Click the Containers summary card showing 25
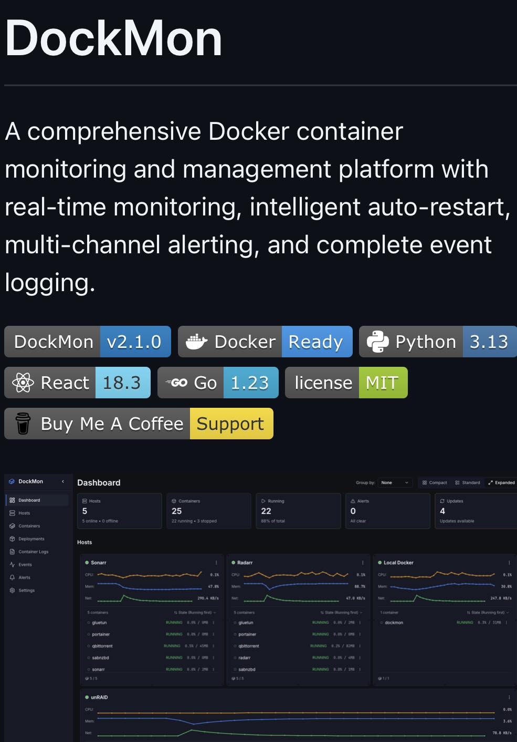The width and height of the screenshot is (517, 742). (208, 511)
